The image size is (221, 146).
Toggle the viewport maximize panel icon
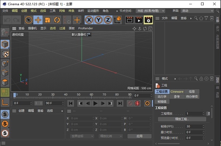pos(150,29)
